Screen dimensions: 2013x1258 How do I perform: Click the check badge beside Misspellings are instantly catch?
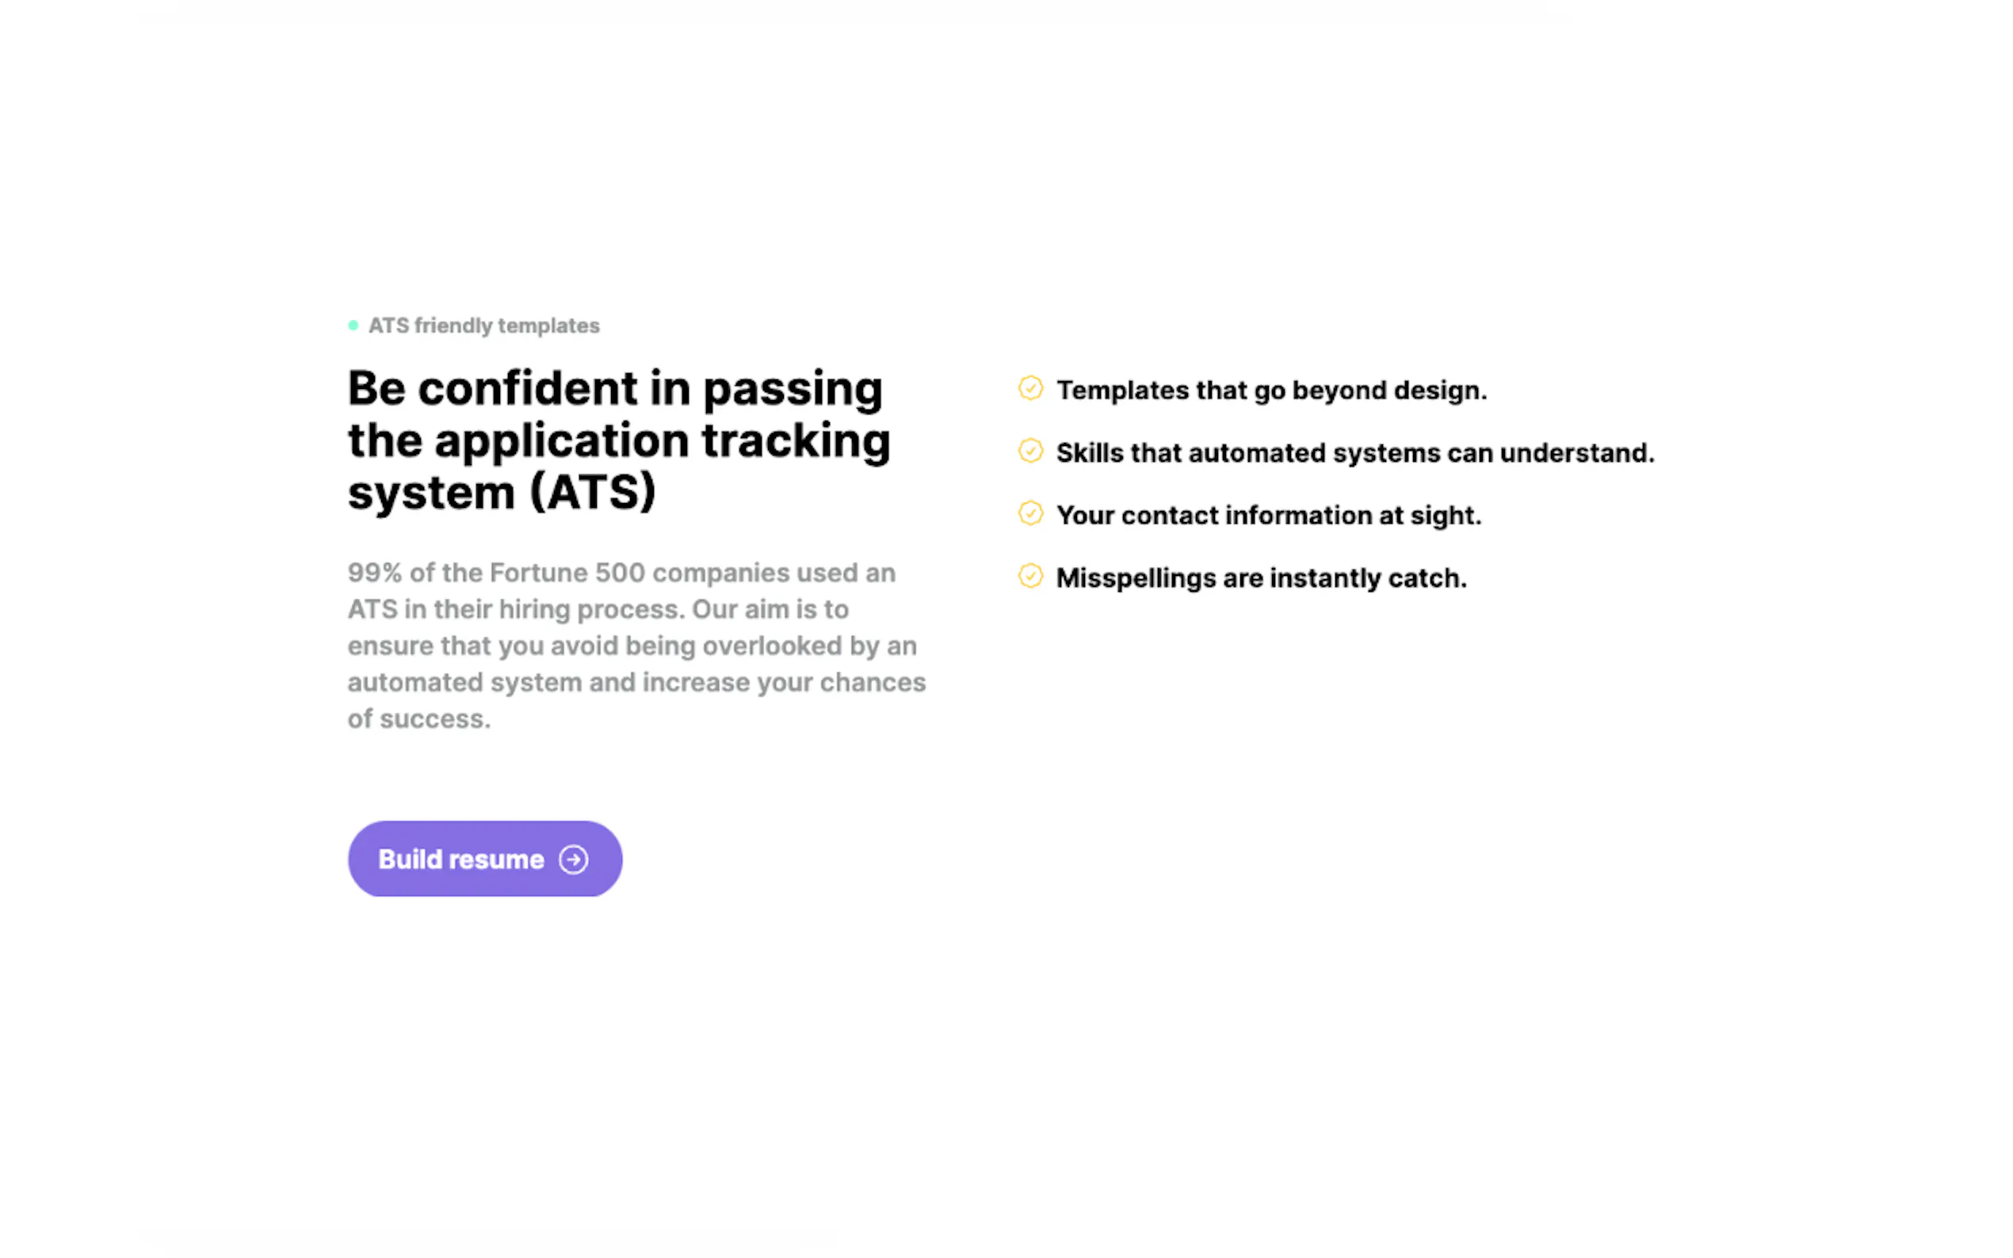1030,576
